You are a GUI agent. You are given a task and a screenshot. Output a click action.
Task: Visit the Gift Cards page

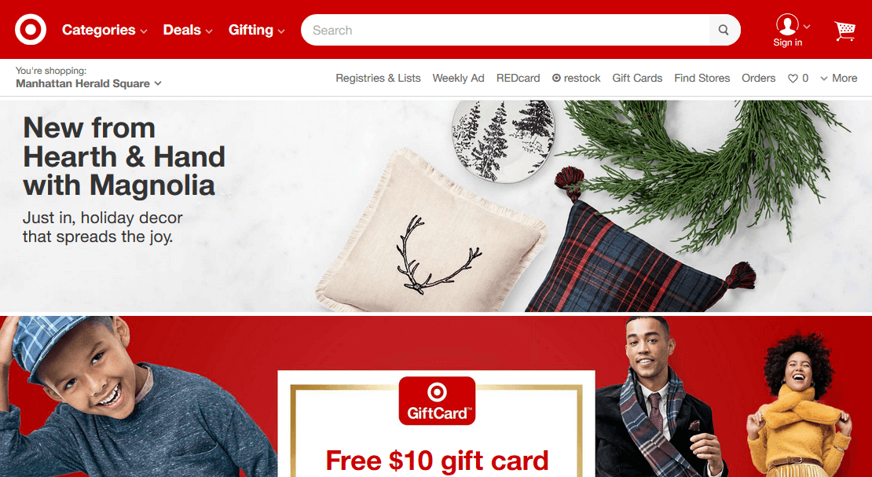(x=637, y=78)
